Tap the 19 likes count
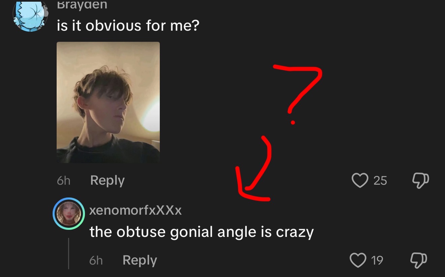The width and height of the screenshot is (445, 277). click(377, 260)
